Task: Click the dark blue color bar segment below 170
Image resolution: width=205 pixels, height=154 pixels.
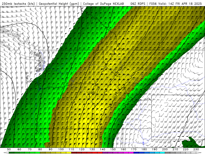Action: pyautogui.click(x=136, y=153)
